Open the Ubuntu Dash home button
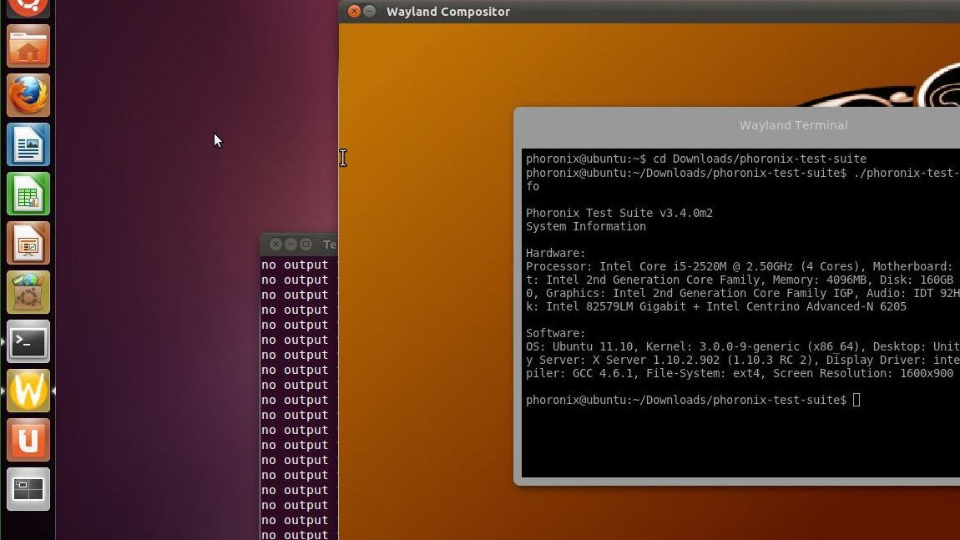The width and height of the screenshot is (960, 540). pos(28,8)
